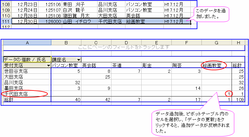Click the 絵画教室 column label in pivot table
The width and height of the screenshot is (249, 137).
(217, 65)
